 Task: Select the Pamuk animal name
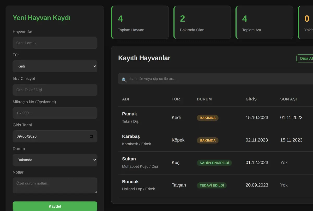point(129,114)
